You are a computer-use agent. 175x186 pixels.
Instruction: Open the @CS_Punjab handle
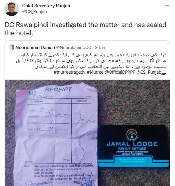click(34, 12)
